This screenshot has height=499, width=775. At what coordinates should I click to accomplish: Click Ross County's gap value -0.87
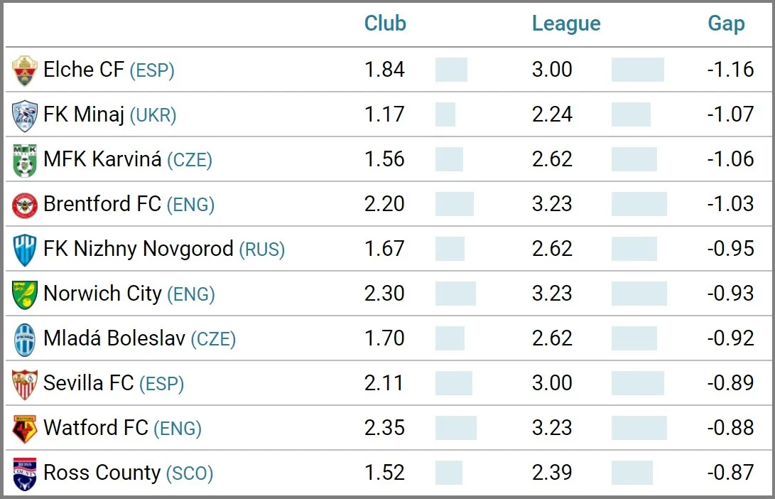(730, 473)
